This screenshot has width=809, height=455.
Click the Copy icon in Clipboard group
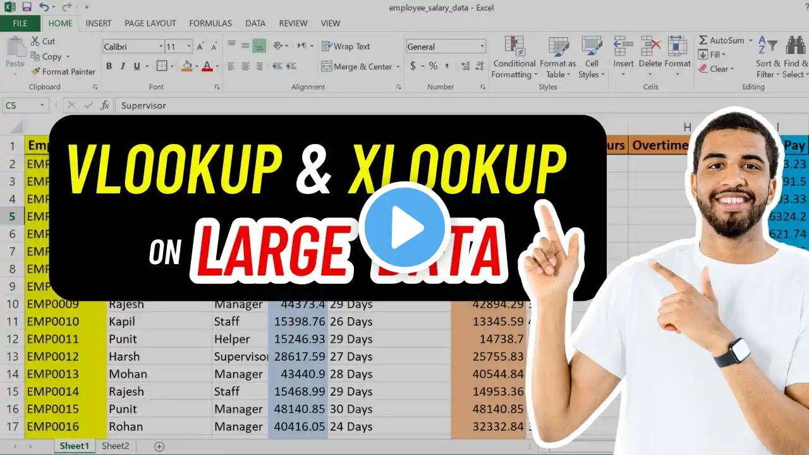(x=35, y=56)
